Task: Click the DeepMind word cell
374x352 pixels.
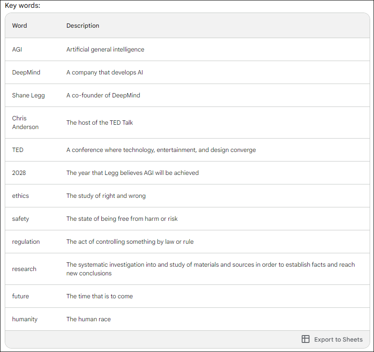Action: [26, 72]
